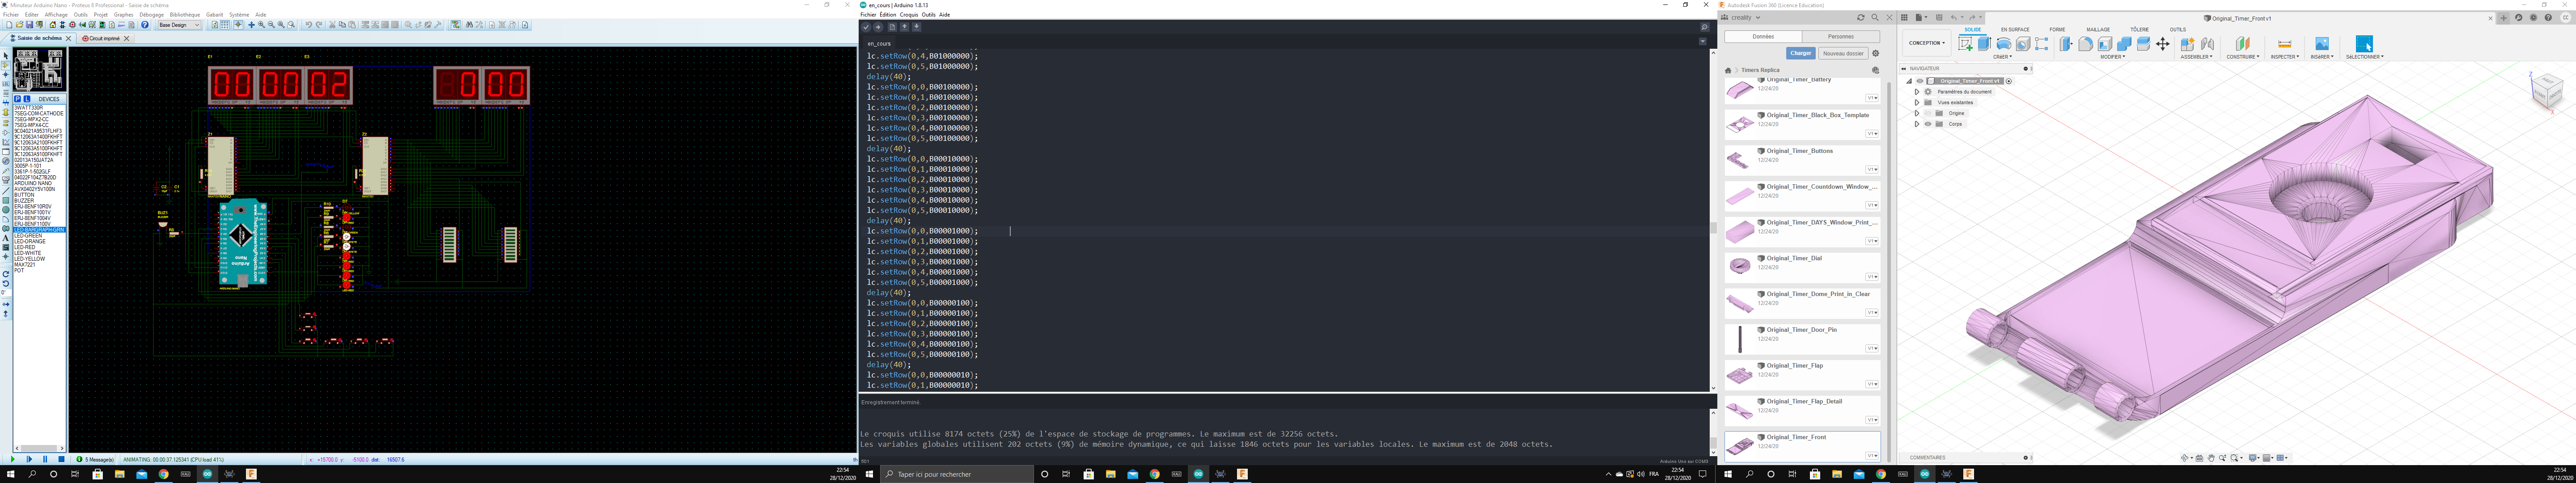The image size is (2576, 483).
Task: Click Proteus home icon in toolbar
Action: [53, 25]
